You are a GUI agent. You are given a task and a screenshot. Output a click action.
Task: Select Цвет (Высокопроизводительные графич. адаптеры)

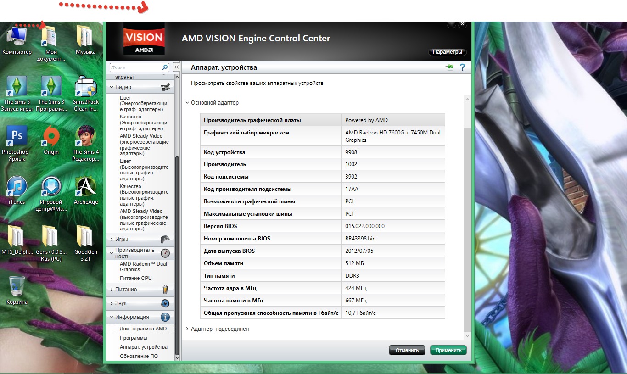coord(144,170)
